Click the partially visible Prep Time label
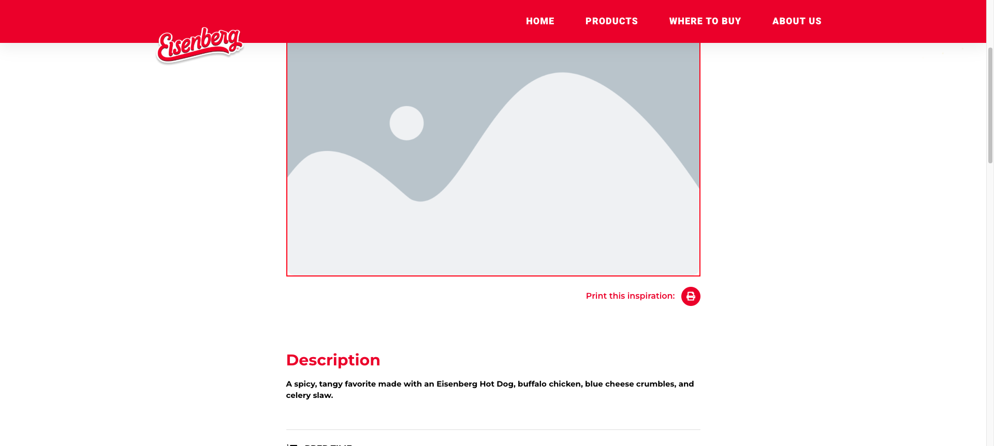Viewport: 994px width, 446px height. point(328,444)
